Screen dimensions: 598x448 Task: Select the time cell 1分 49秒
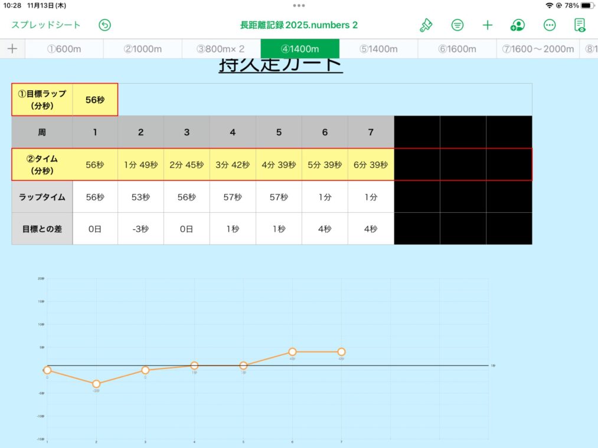coord(140,165)
